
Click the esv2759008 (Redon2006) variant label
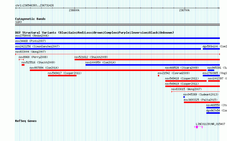click(32, 36)
